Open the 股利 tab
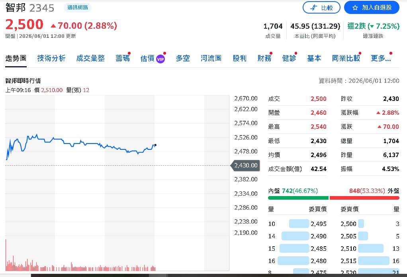407x277 pixels. (239, 58)
